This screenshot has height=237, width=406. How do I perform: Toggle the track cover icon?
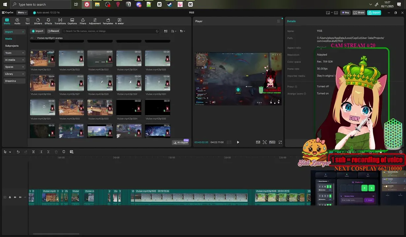click(x=5, y=197)
